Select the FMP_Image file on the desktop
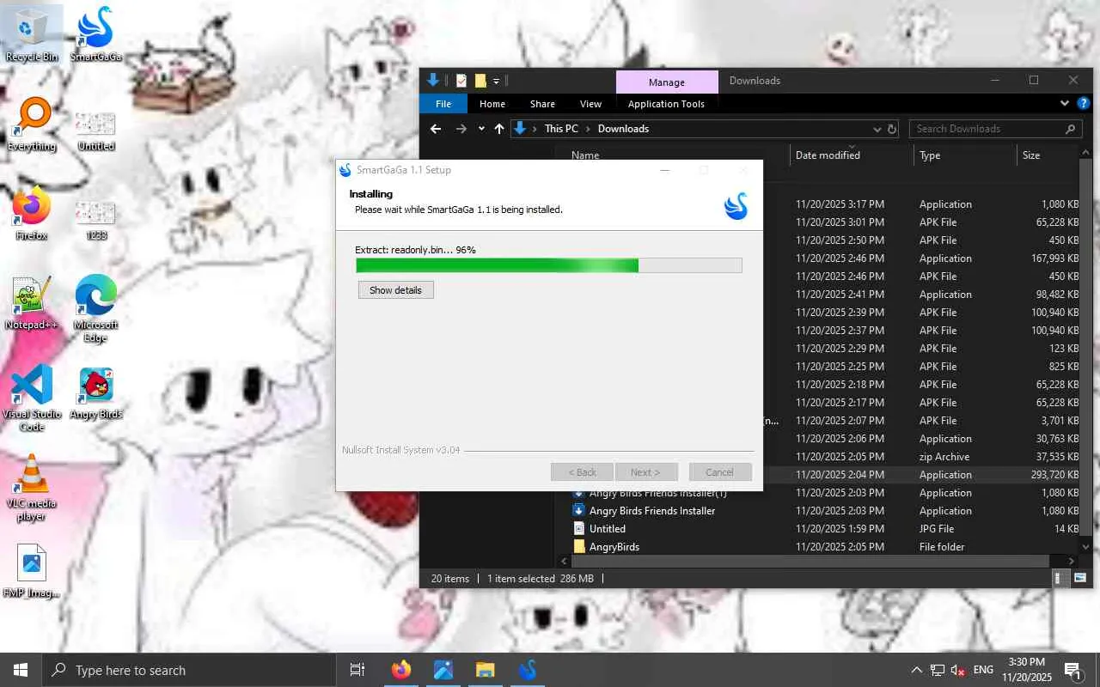 32,572
